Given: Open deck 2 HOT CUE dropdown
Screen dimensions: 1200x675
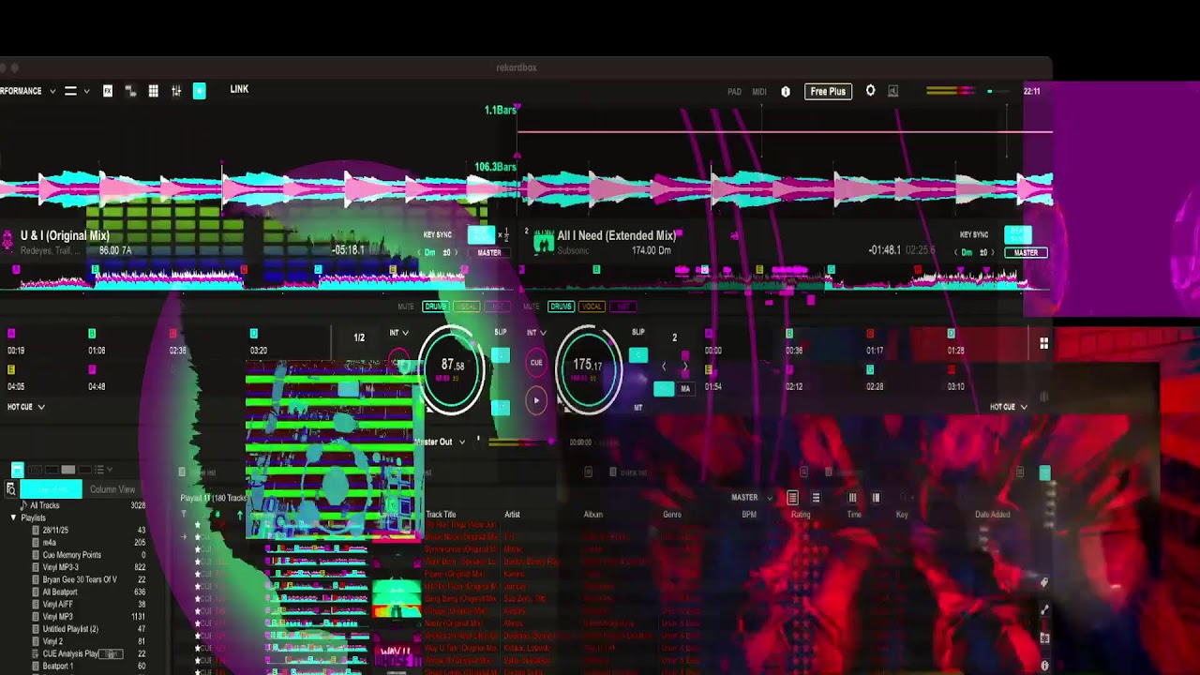Looking at the screenshot, I should pos(1009,407).
